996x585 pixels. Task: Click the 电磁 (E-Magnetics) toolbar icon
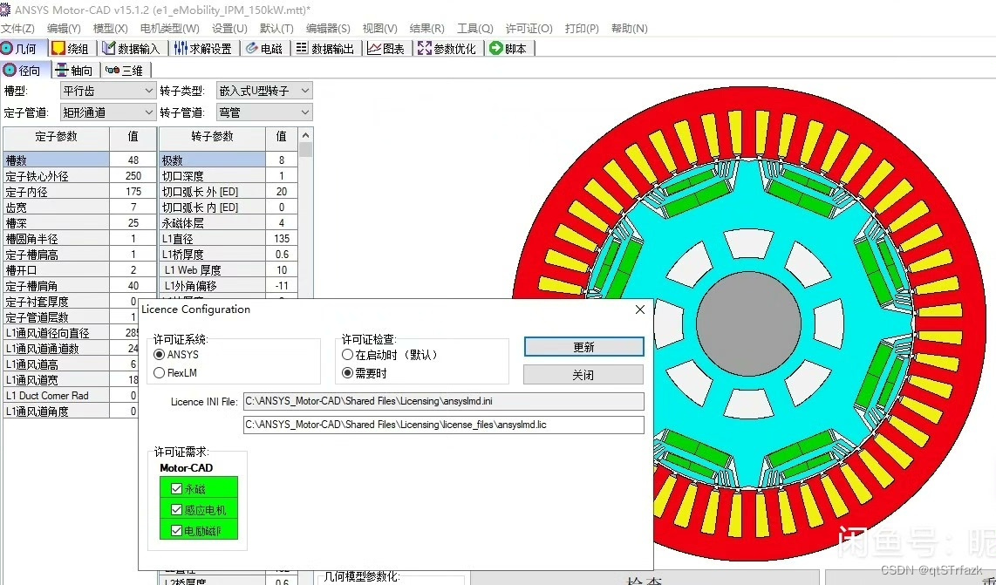point(264,48)
